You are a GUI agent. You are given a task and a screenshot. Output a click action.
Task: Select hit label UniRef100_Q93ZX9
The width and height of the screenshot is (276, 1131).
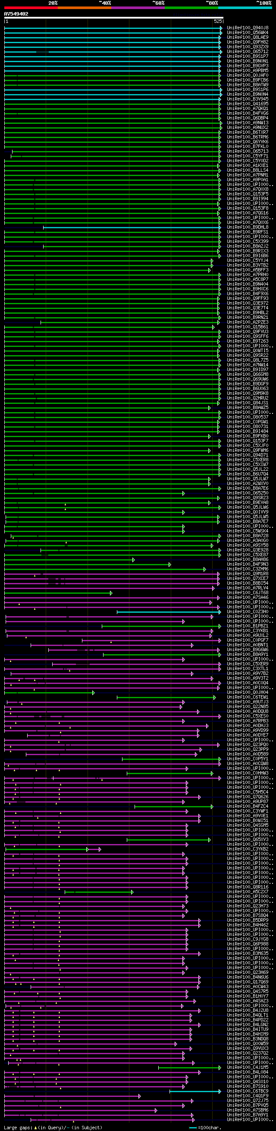click(248, 47)
